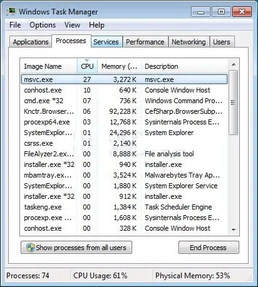Click the scrollbar down arrow
258x287 pixels.
tap(234, 229)
